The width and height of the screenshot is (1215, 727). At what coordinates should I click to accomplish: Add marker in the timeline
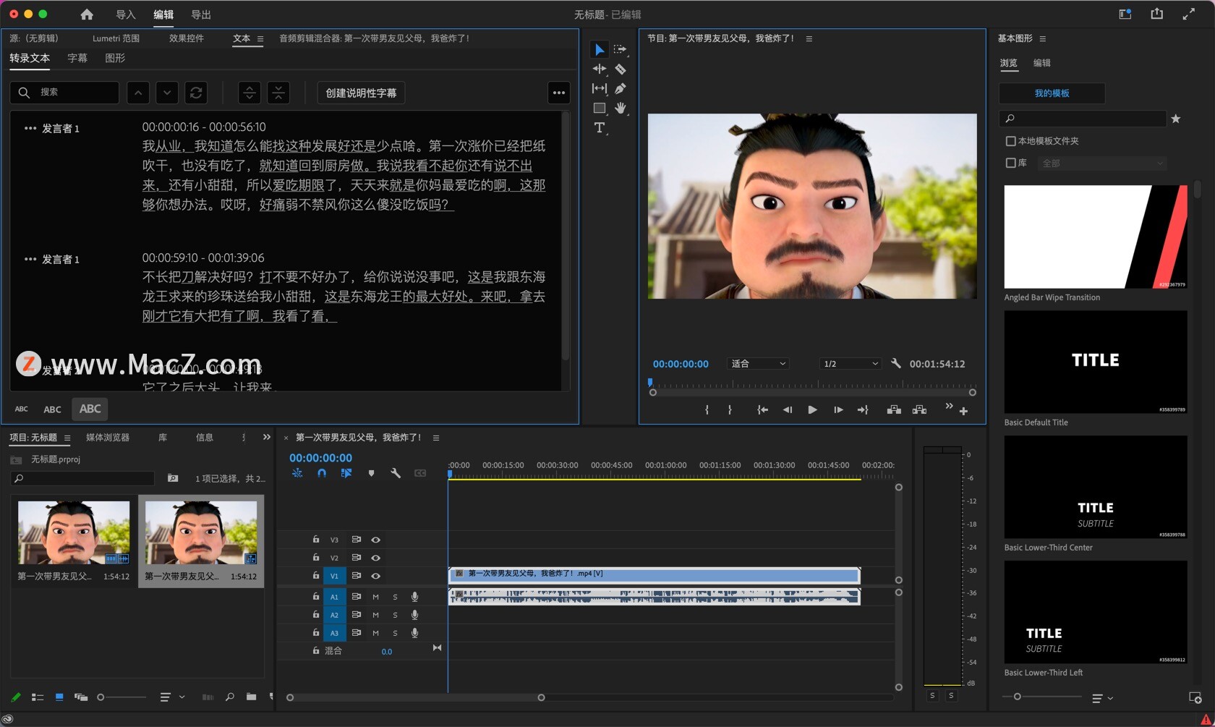371,473
